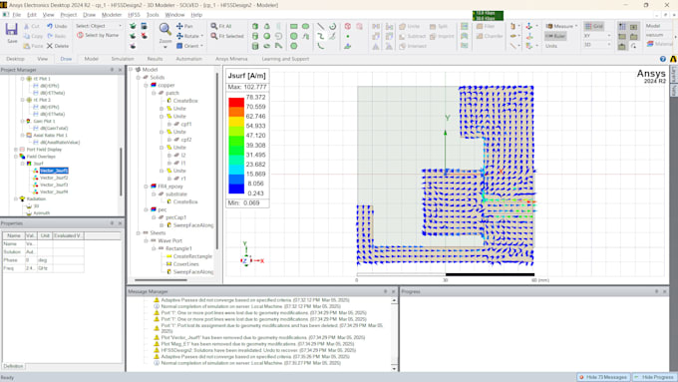678x382 pixels.
Task: Click the Save icon in the ribbon
Action: tap(12, 33)
